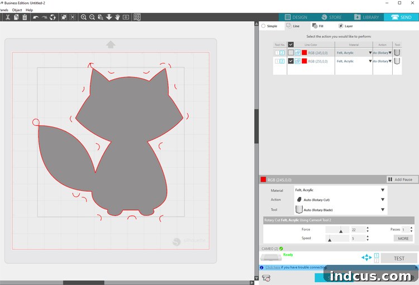Viewport: 419px width, 285px height.
Task: Switch to the DESIGN tab
Action: pos(296,17)
